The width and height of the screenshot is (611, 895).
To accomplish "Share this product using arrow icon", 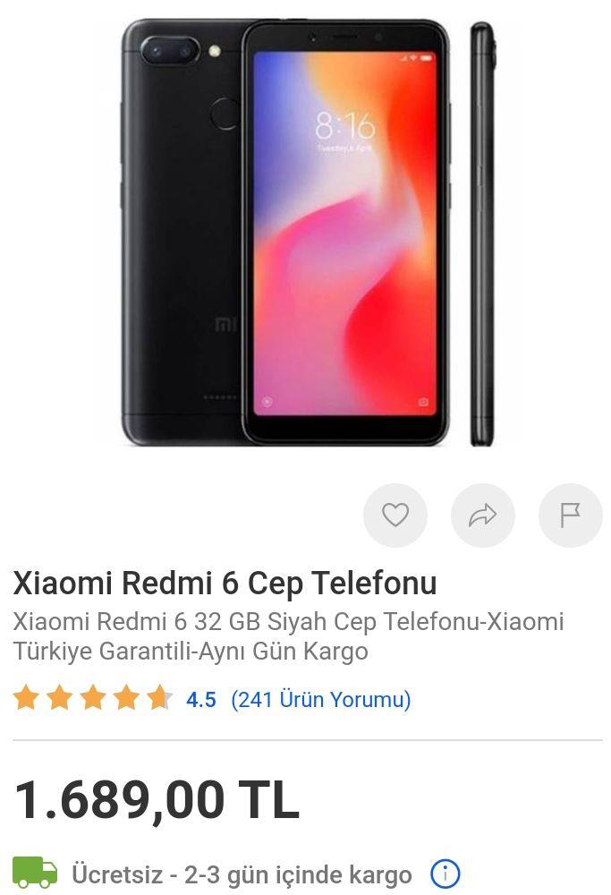I will [x=483, y=515].
